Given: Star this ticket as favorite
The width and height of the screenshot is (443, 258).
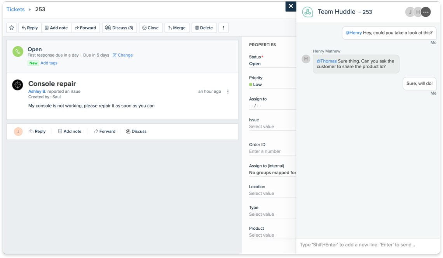Looking at the screenshot, I should [11, 28].
